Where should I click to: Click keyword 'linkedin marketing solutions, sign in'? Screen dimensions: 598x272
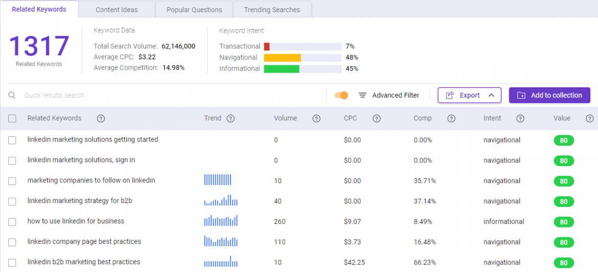(81, 160)
